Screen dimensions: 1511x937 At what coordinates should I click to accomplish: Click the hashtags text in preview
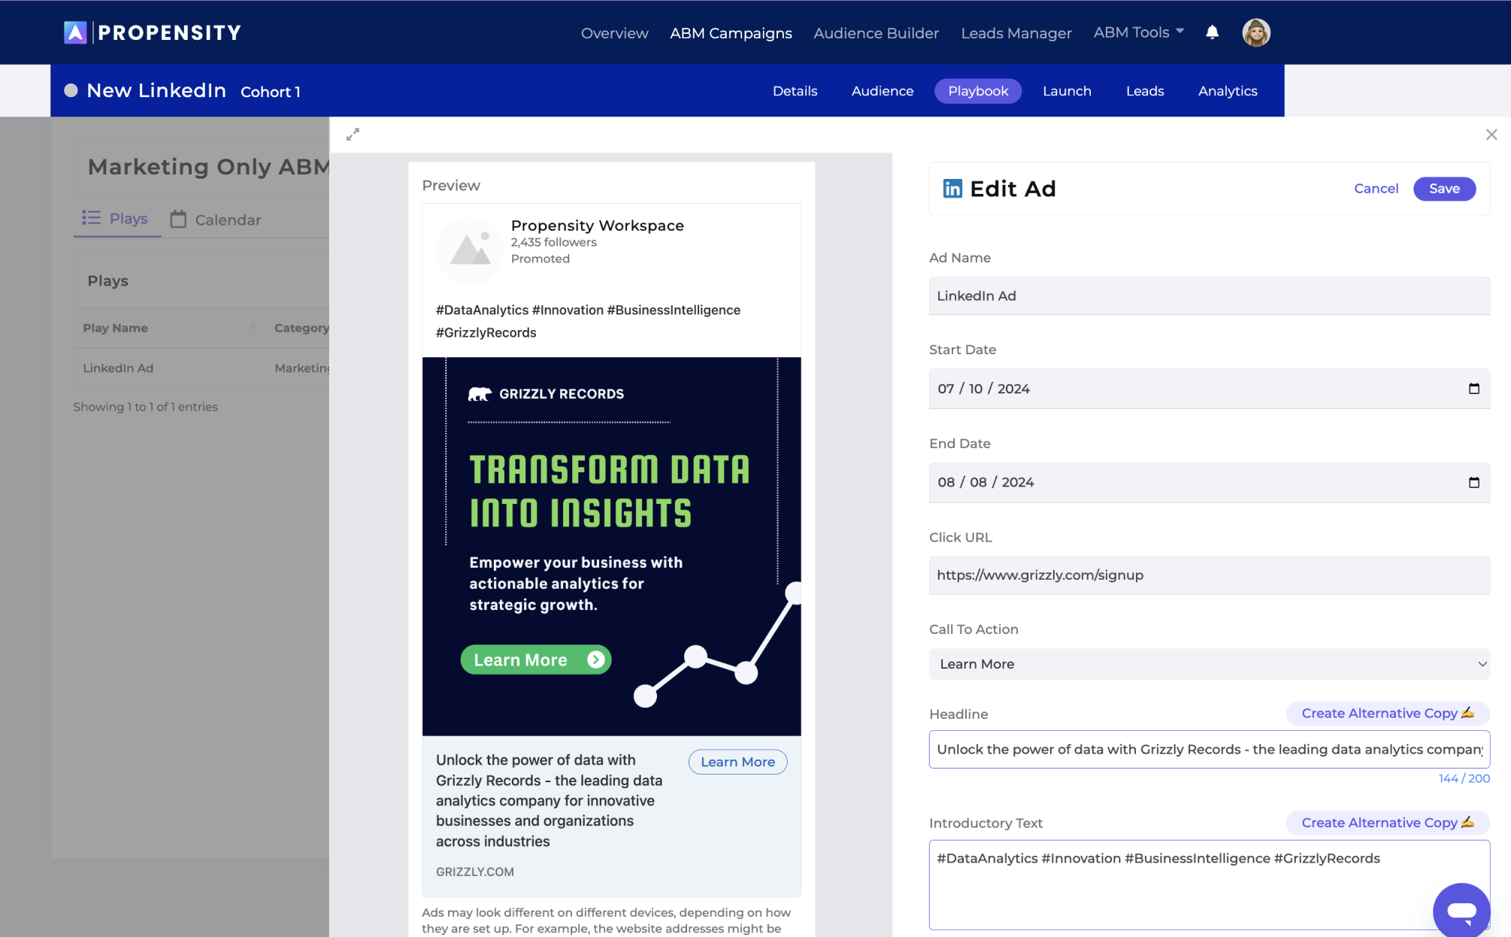(588, 321)
